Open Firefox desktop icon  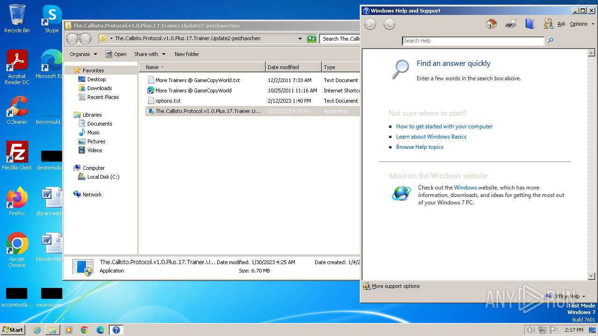17,202
